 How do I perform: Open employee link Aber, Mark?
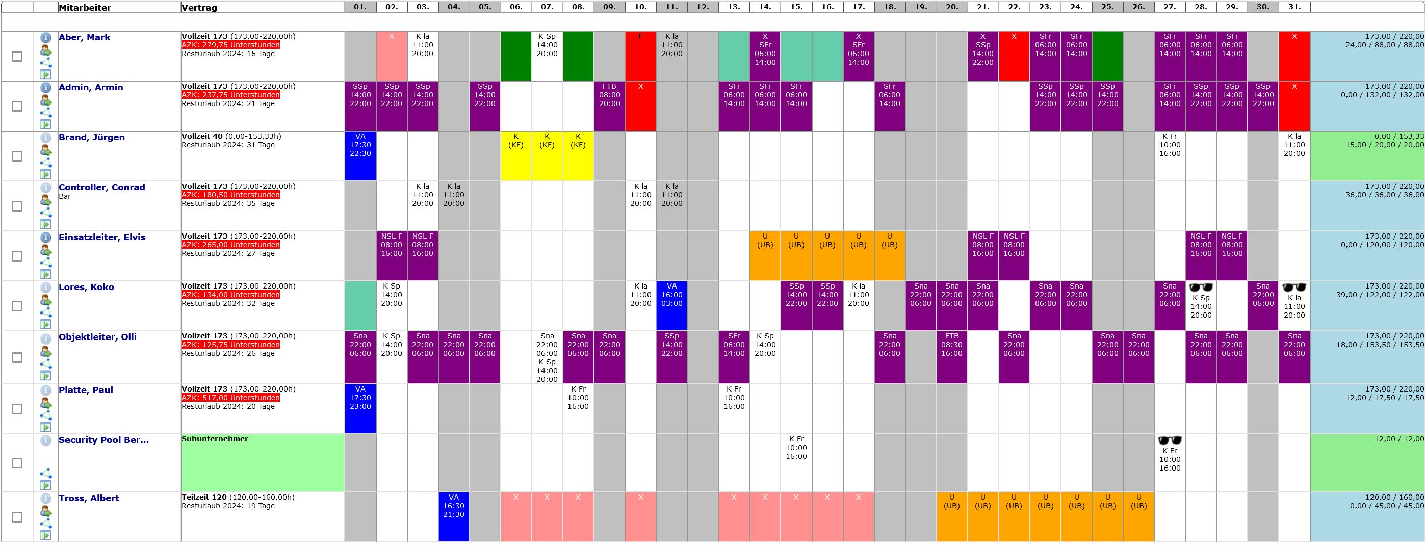click(x=85, y=38)
